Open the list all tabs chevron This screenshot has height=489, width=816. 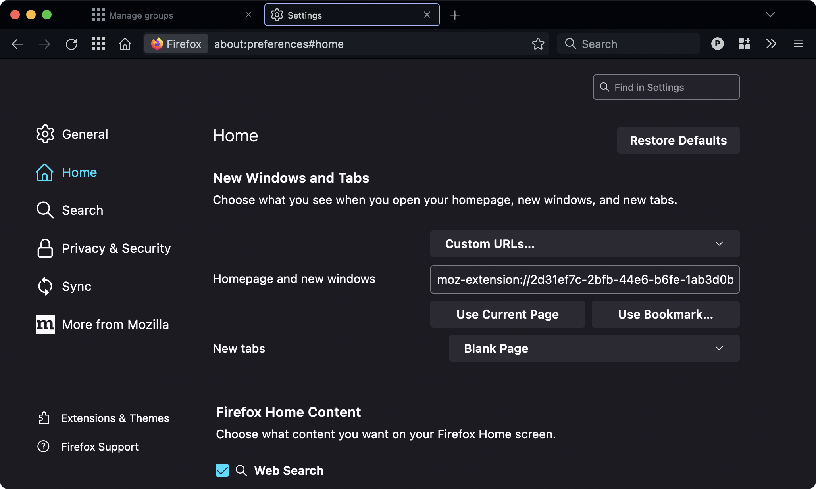[x=770, y=15]
